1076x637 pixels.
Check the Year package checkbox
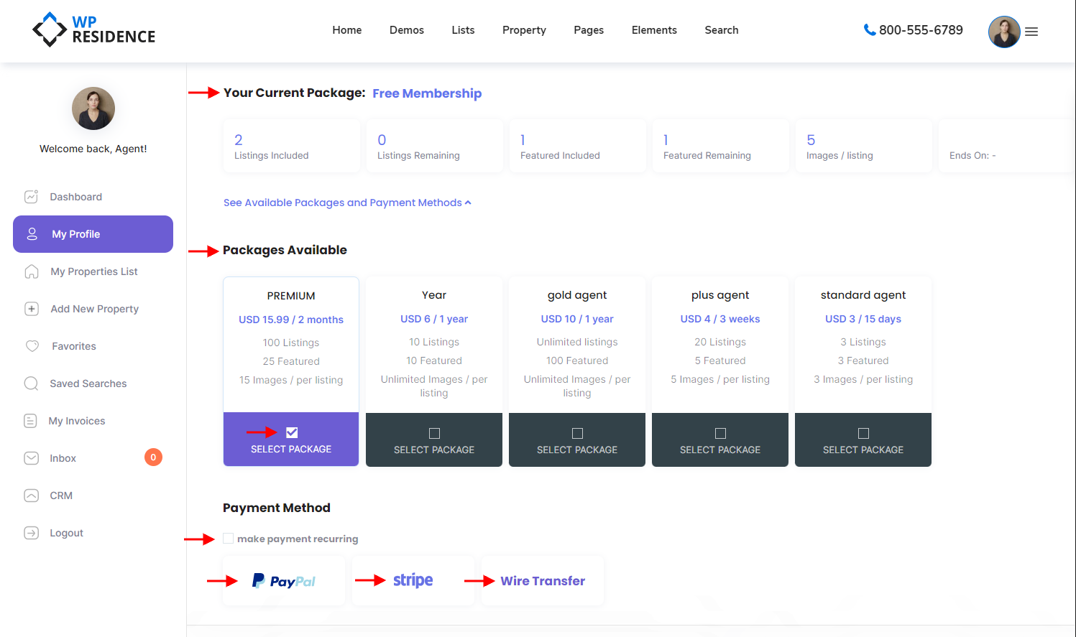(x=434, y=433)
